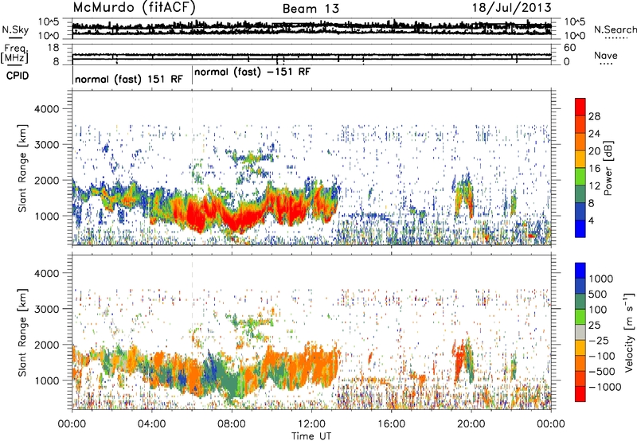637x441 pixels.
Task: Select the 'Freq. [MHz]' axis label
Action: [x=14, y=53]
